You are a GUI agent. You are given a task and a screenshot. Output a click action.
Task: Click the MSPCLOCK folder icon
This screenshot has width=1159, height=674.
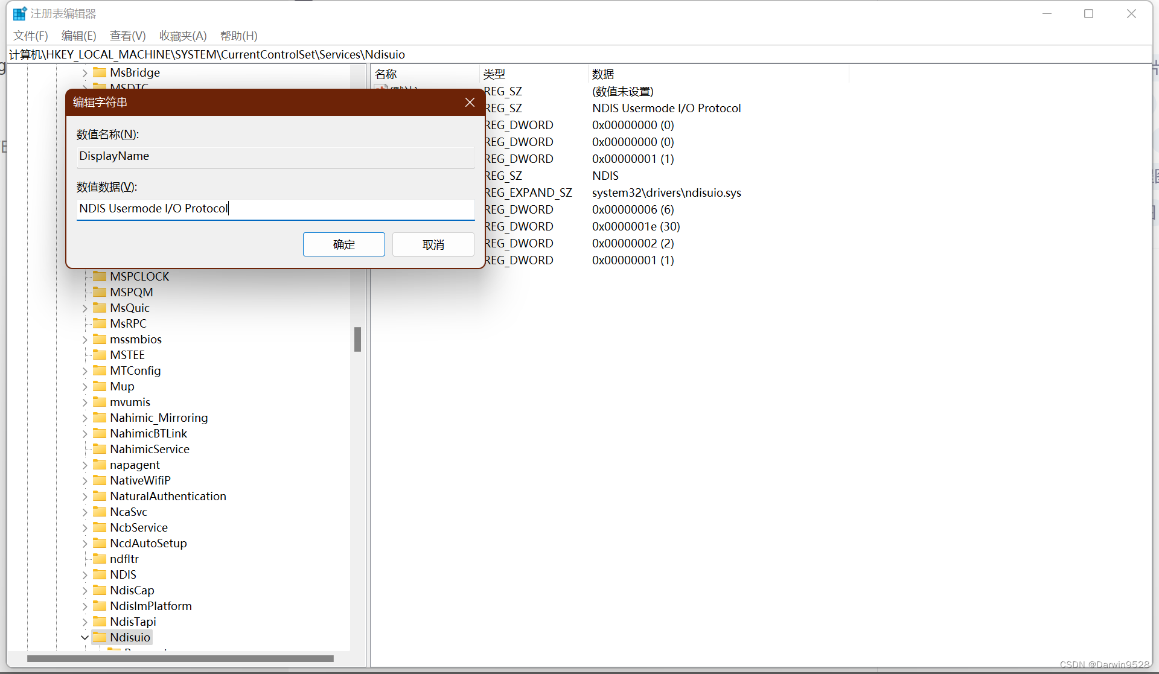pyautogui.click(x=100, y=276)
